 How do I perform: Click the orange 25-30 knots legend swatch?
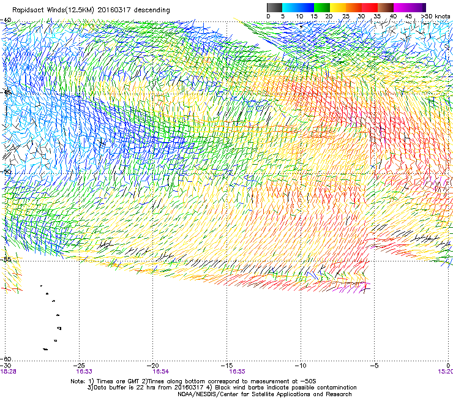[354, 7]
